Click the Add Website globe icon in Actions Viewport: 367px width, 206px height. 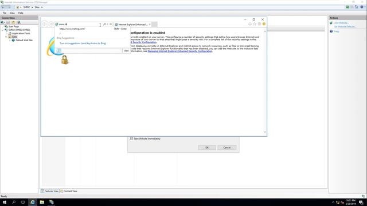331,23
